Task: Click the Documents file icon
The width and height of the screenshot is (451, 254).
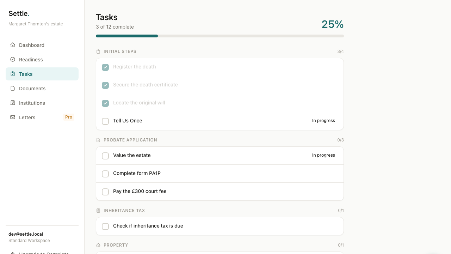Action: click(x=13, y=88)
